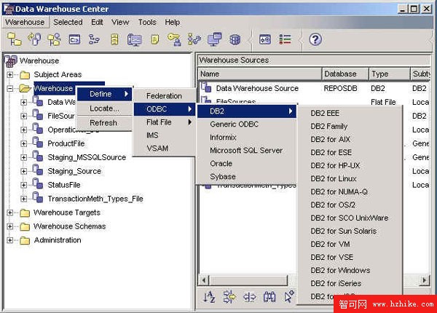Viewport: 437px width, 313px height.
Task: Click the yellow note document toolbar icon
Action: pos(154,39)
